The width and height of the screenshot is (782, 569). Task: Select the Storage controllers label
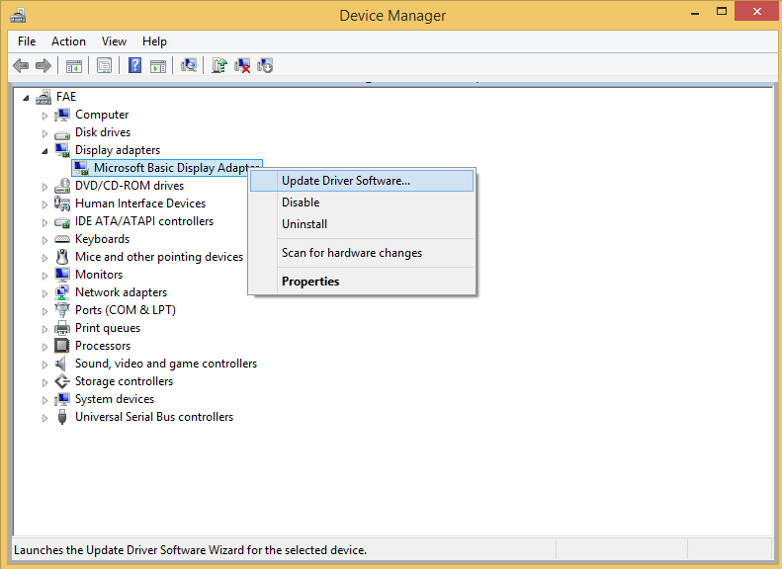124,381
